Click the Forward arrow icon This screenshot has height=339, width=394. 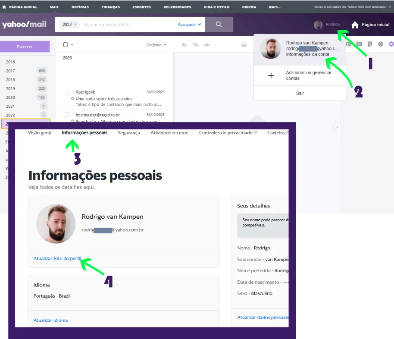pos(207,45)
